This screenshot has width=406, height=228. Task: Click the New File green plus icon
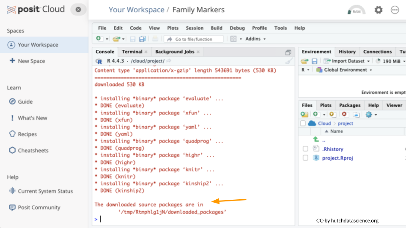(x=99, y=38)
